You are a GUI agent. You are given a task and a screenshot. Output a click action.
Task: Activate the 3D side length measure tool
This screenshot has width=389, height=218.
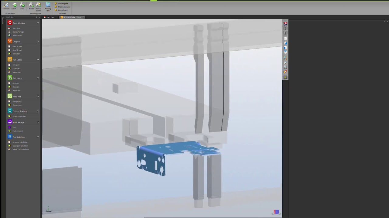pyautogui.click(x=62, y=10)
